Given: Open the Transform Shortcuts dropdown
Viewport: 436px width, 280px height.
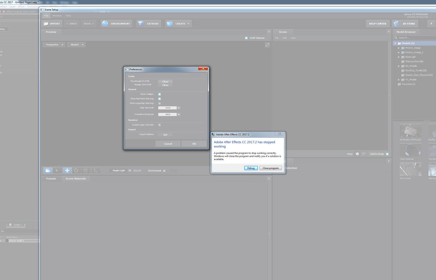Looking at the screenshot, I should tap(169, 114).
